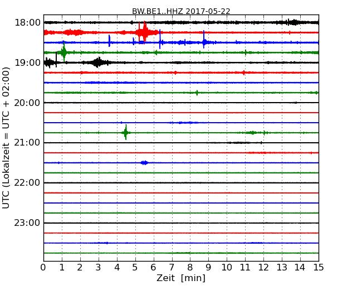362x290 pixels.
Task: Click the x-axis tick label "6"
Action: point(153,268)
